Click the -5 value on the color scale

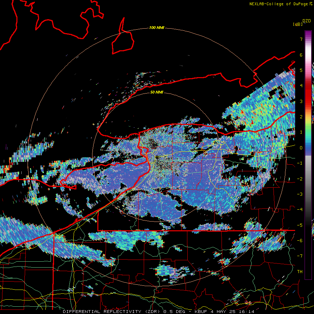point(300,225)
